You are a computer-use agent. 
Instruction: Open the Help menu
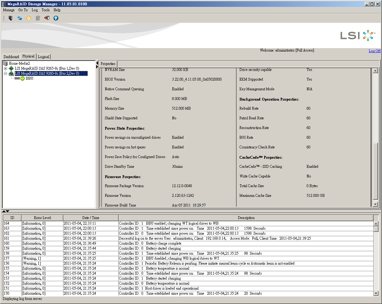click(x=57, y=10)
